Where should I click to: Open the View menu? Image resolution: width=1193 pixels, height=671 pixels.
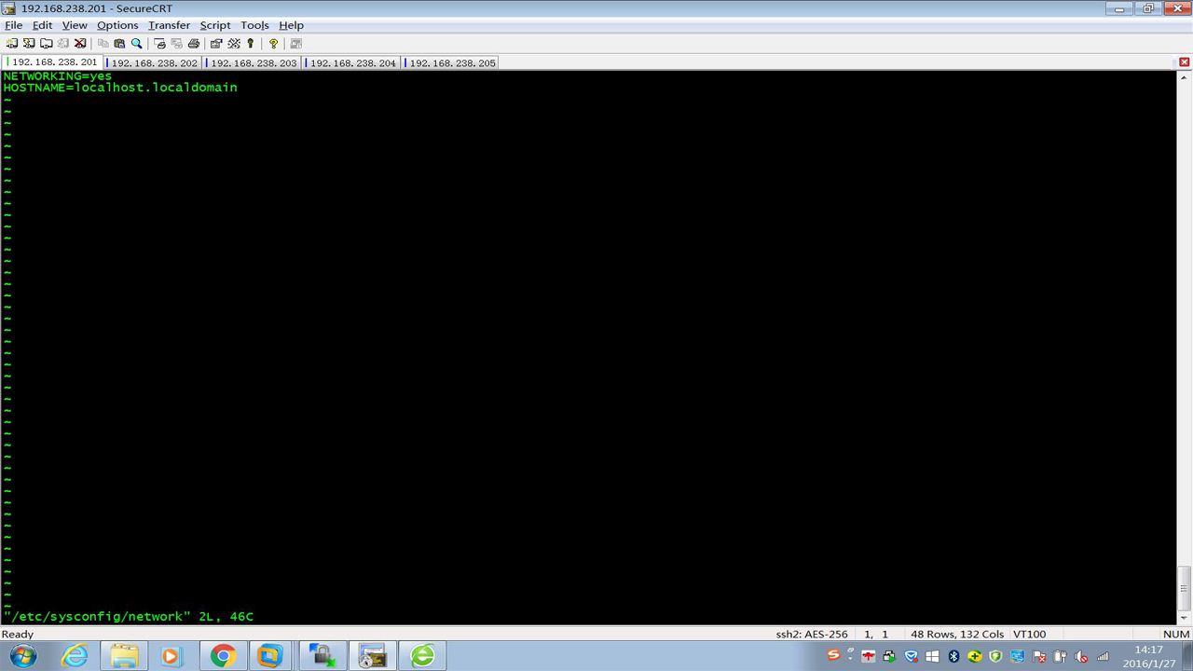pyautogui.click(x=75, y=25)
